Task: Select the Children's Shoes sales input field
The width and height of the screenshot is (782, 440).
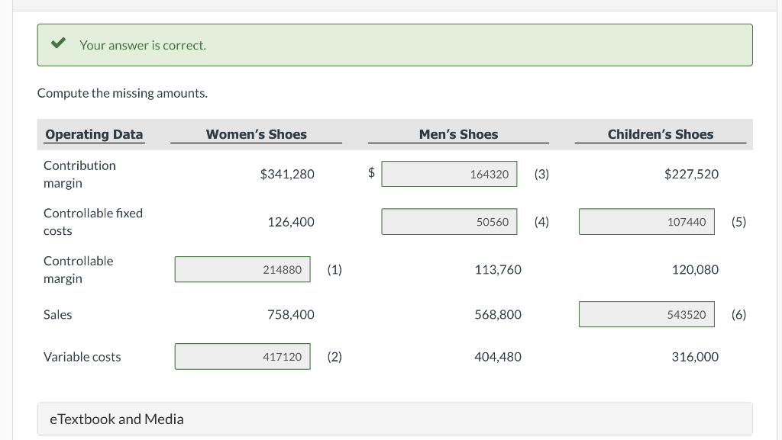Action: pyautogui.click(x=646, y=314)
